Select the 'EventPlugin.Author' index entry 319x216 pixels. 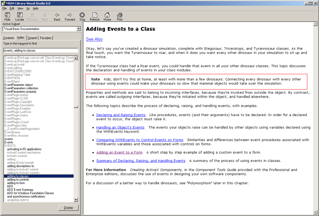click(16, 95)
